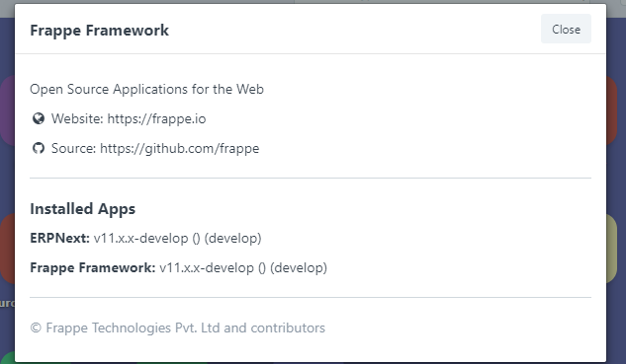Screen dimensions: 626x364
Task: Select the ERPNext v11.x.x-develop version line
Action: tap(145, 238)
